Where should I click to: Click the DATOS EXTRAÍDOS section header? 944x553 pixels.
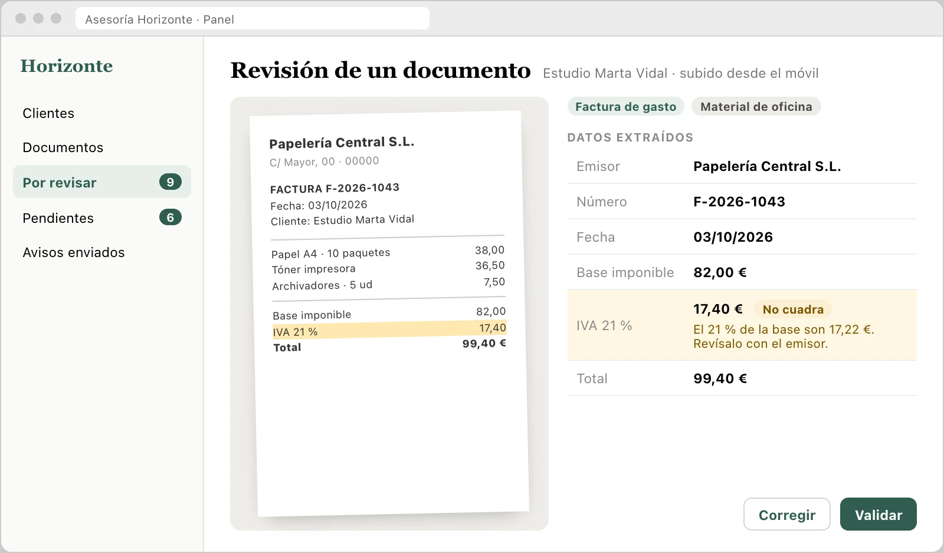[630, 137]
